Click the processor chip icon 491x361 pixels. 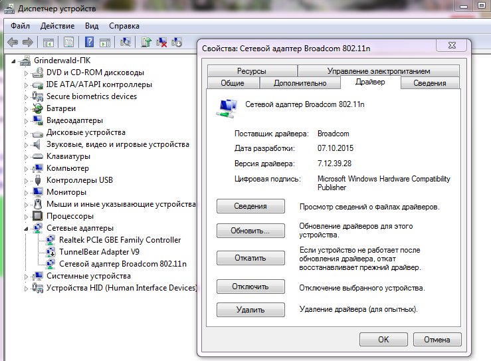pos(38,216)
